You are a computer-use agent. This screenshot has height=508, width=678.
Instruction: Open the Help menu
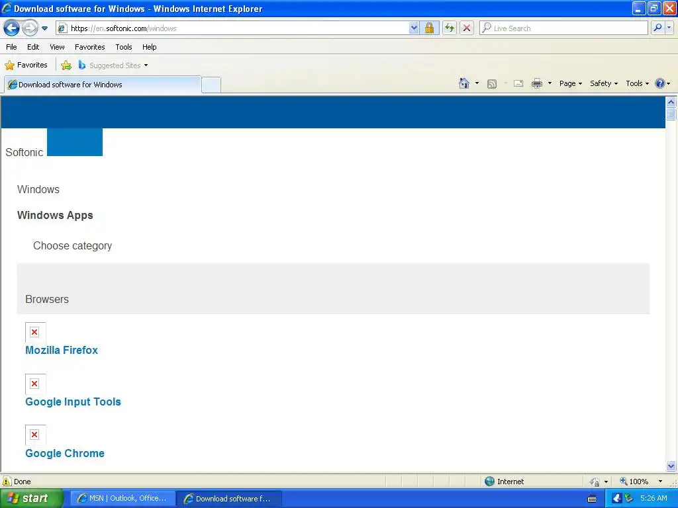pos(150,47)
